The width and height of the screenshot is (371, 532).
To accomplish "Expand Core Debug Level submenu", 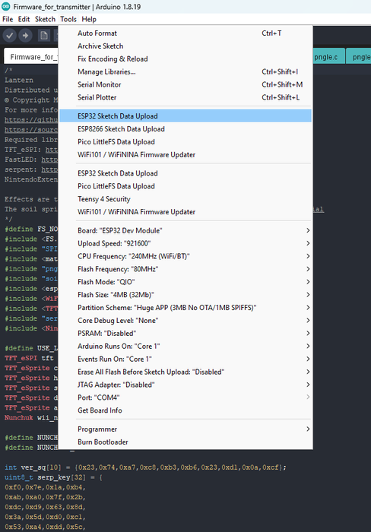I will pos(185,321).
